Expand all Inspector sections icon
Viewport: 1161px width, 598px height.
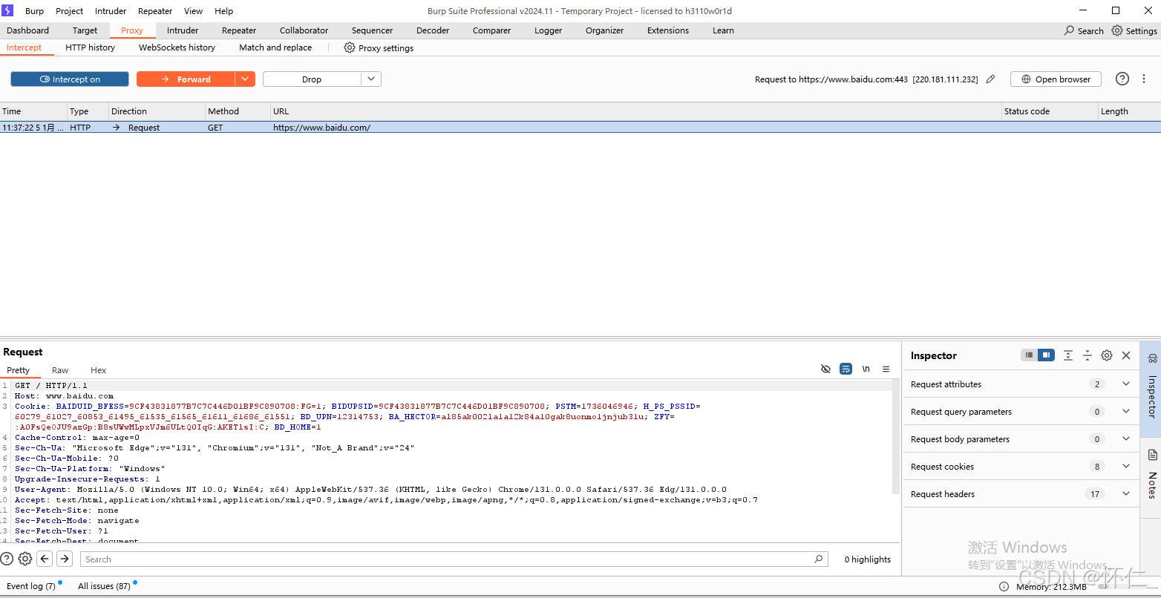point(1067,355)
